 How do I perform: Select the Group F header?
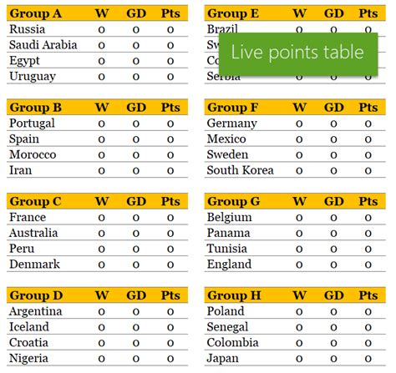(x=233, y=108)
